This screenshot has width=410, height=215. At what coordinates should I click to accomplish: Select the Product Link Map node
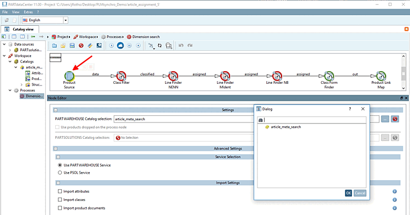point(381,76)
